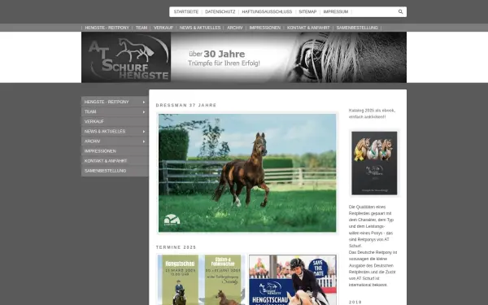Open the Datenschutz page
The height and width of the screenshot is (305, 488).
point(220,11)
